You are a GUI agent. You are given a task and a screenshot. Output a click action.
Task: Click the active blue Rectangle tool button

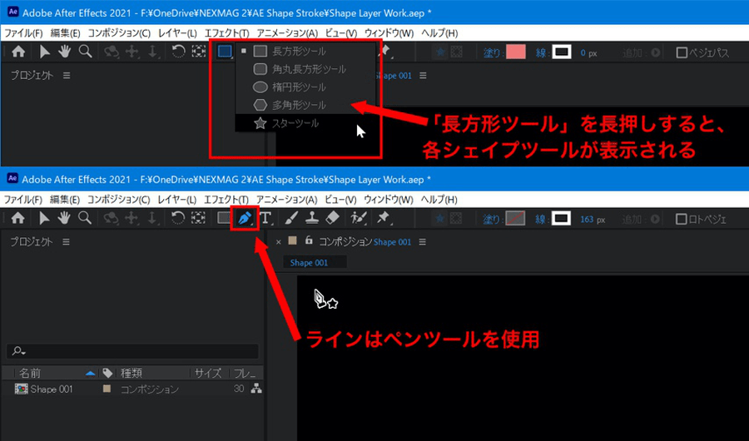pos(225,51)
